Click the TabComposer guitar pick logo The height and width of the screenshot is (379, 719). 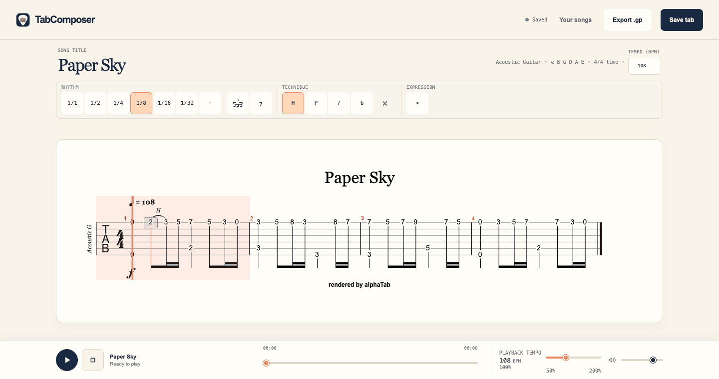pos(23,20)
